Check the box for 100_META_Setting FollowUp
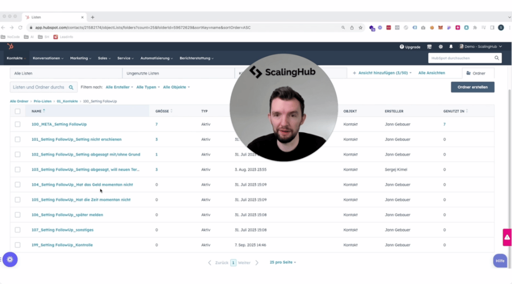Viewport: 512px width, 284px height. click(18, 124)
